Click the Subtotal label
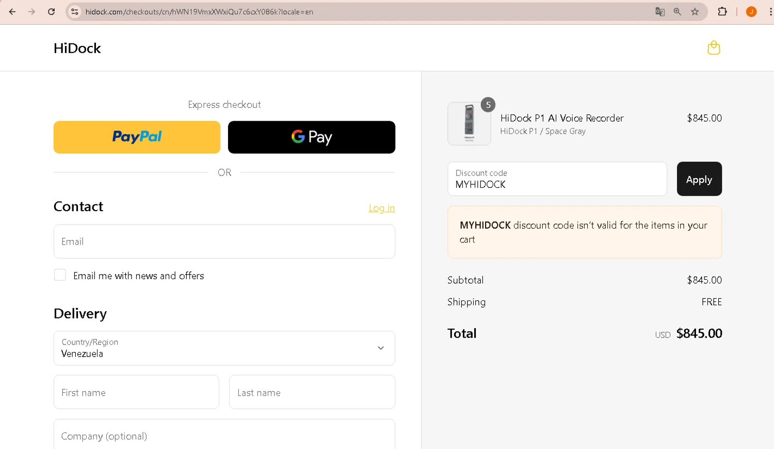 (465, 280)
